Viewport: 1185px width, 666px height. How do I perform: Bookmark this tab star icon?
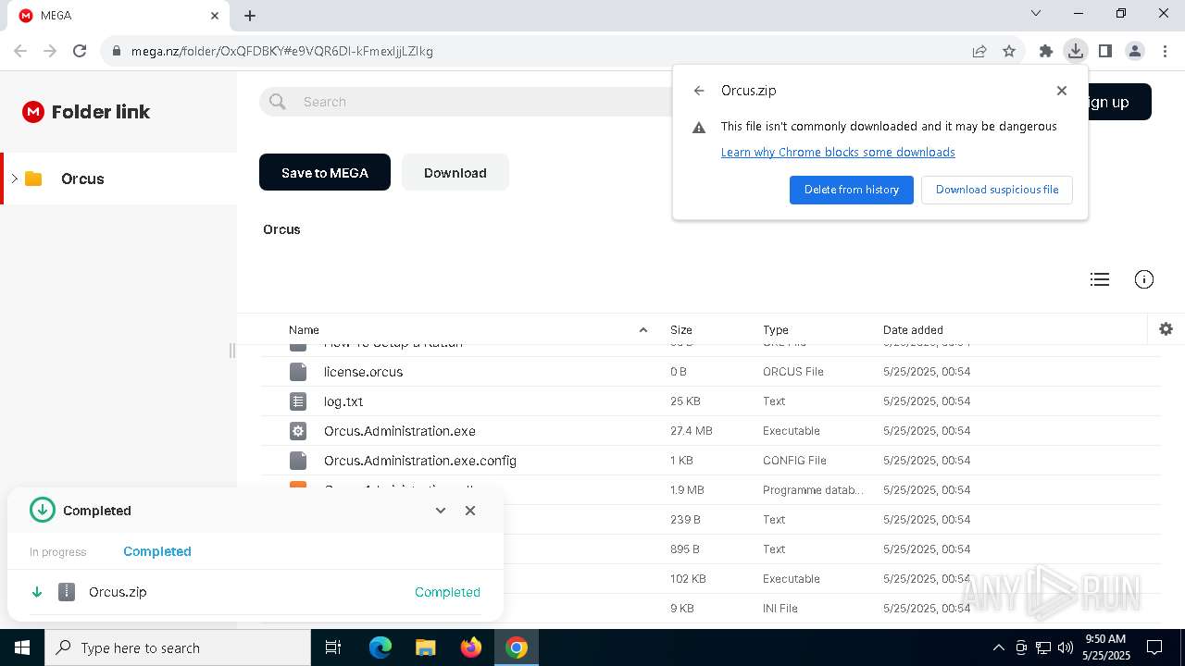1009,51
